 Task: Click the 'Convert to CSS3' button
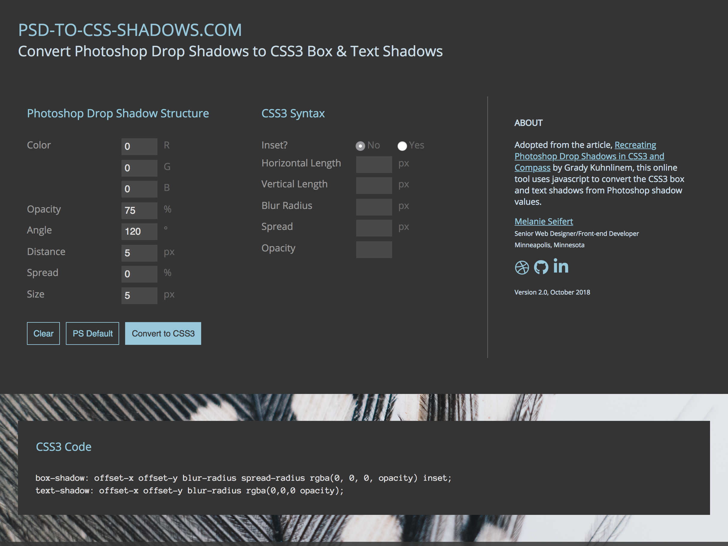pyautogui.click(x=163, y=333)
